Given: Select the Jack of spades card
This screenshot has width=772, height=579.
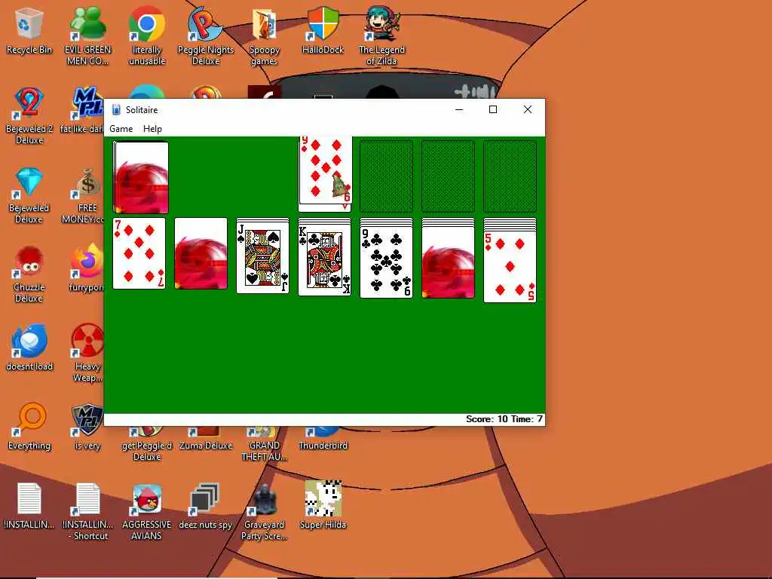Looking at the screenshot, I should point(263,258).
